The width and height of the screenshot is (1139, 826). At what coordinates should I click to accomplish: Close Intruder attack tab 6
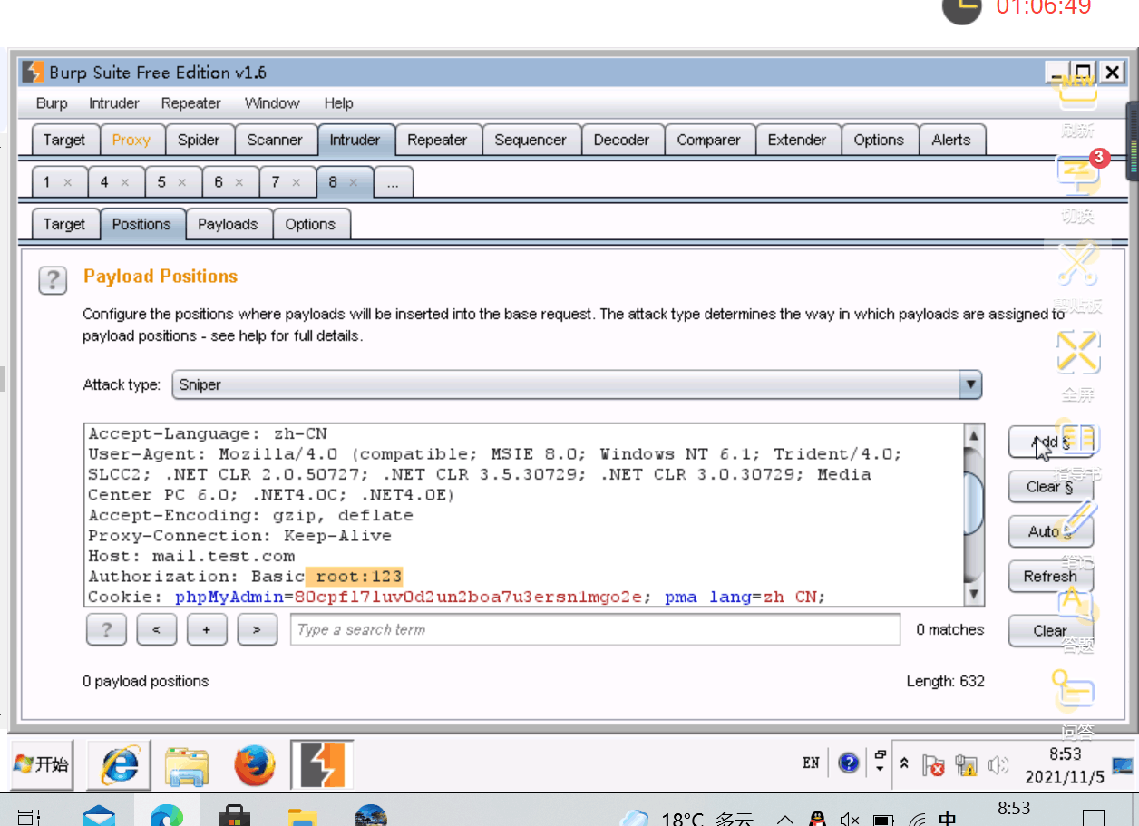click(x=239, y=182)
